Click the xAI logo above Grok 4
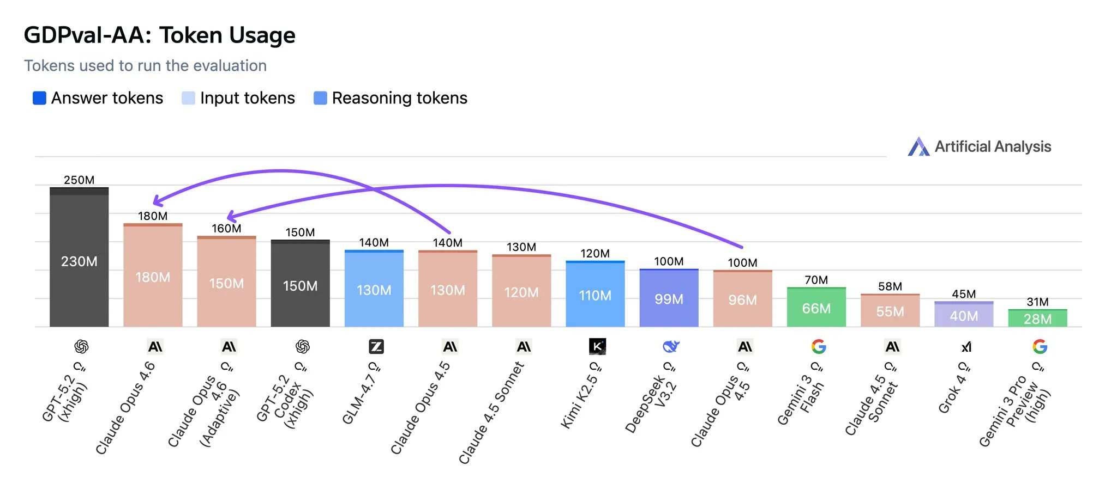 coord(966,347)
